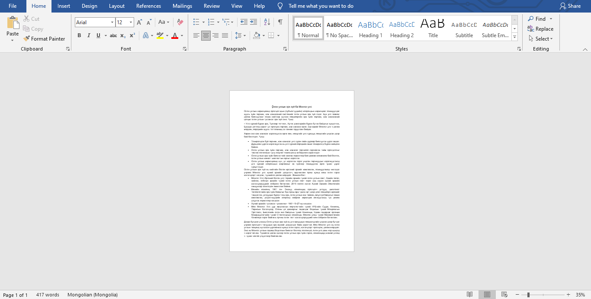Click the Grow Font size icon
Viewport: 591px width, 299px height.
pyautogui.click(x=139, y=22)
